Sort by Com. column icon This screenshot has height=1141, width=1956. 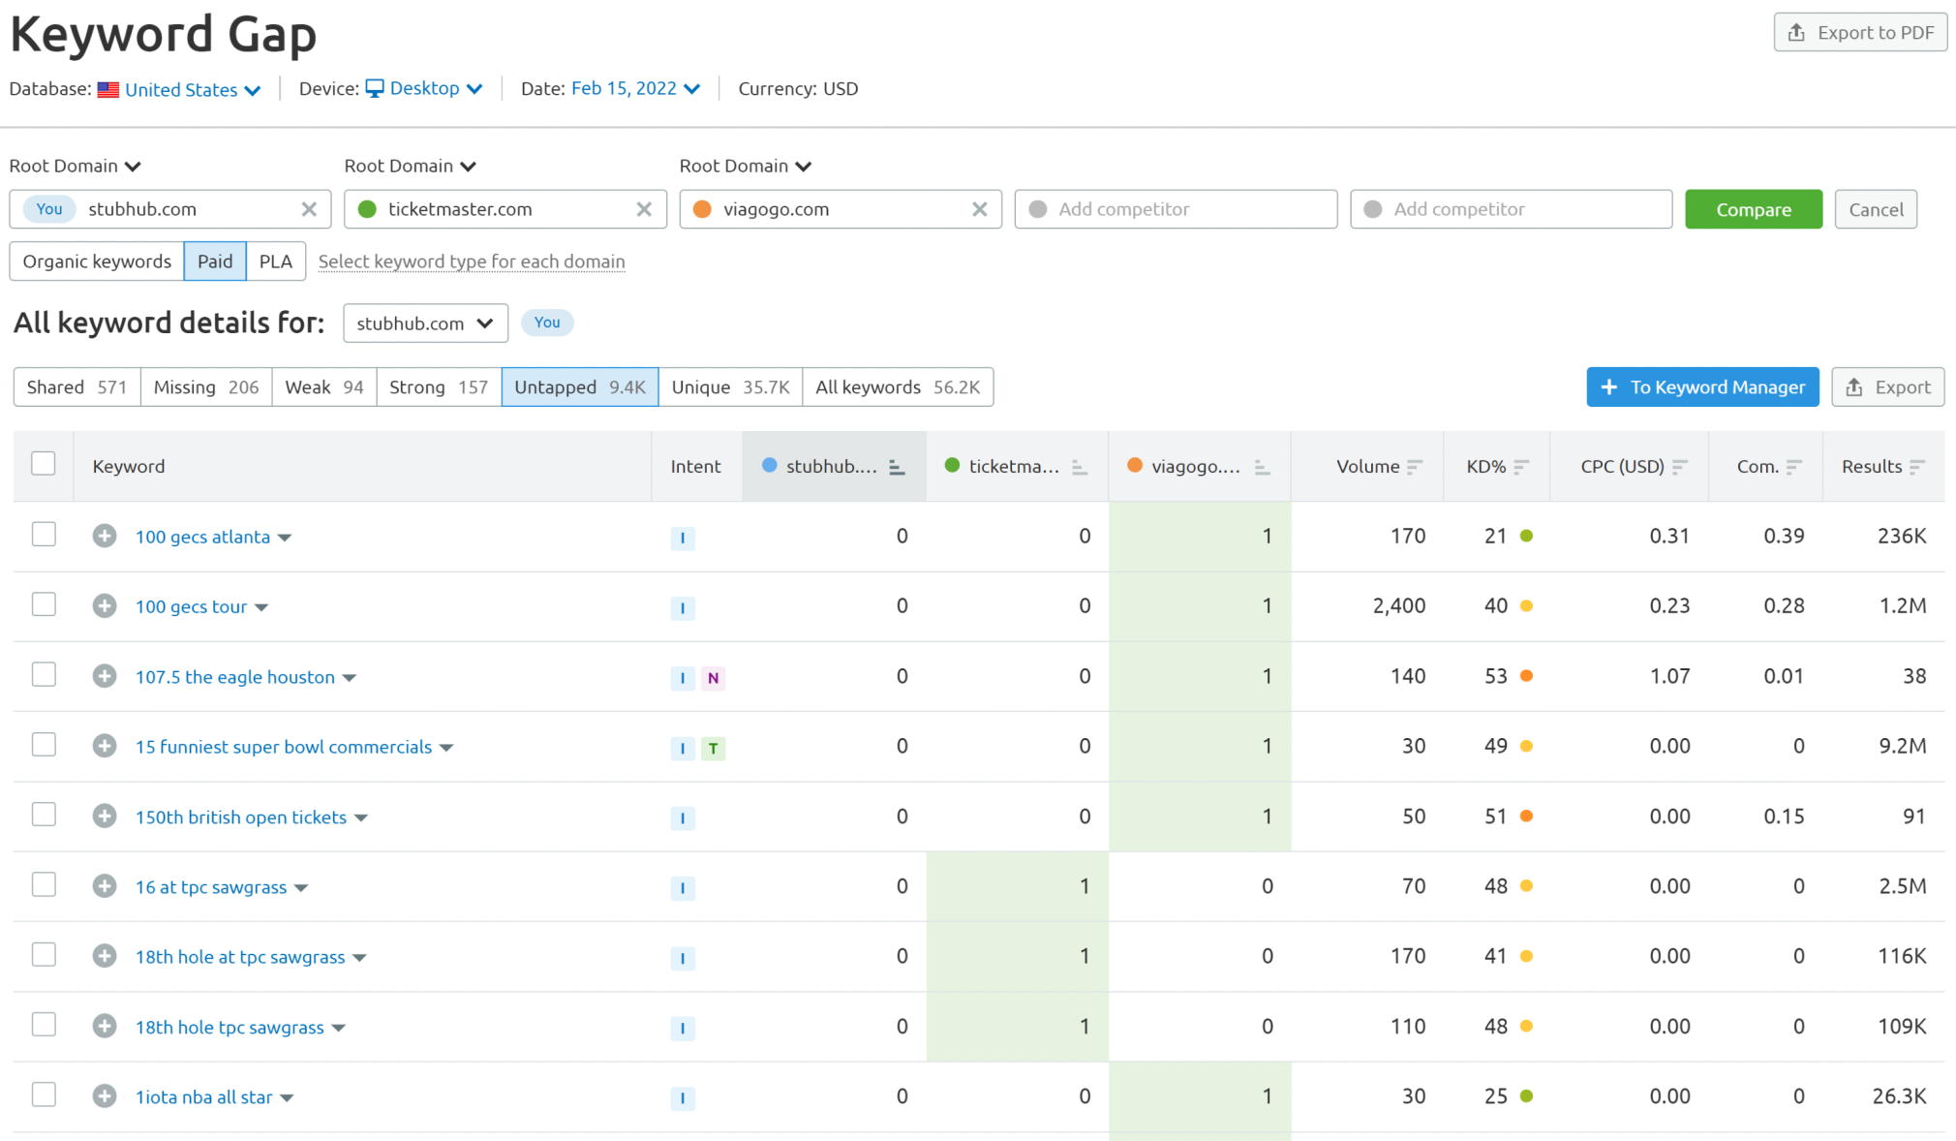(1794, 467)
